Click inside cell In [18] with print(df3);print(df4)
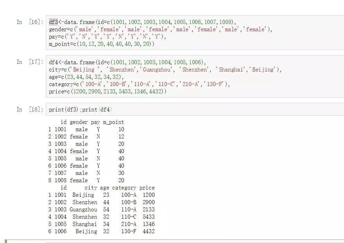The width and height of the screenshot is (344, 243). (195, 109)
